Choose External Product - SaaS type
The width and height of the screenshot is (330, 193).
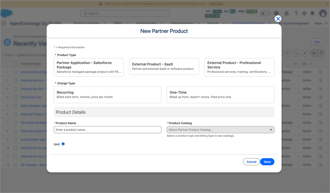(164, 67)
